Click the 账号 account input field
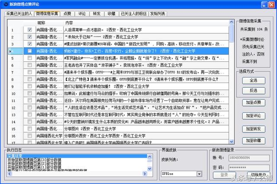Screen dimensions: 277x184 249,158
